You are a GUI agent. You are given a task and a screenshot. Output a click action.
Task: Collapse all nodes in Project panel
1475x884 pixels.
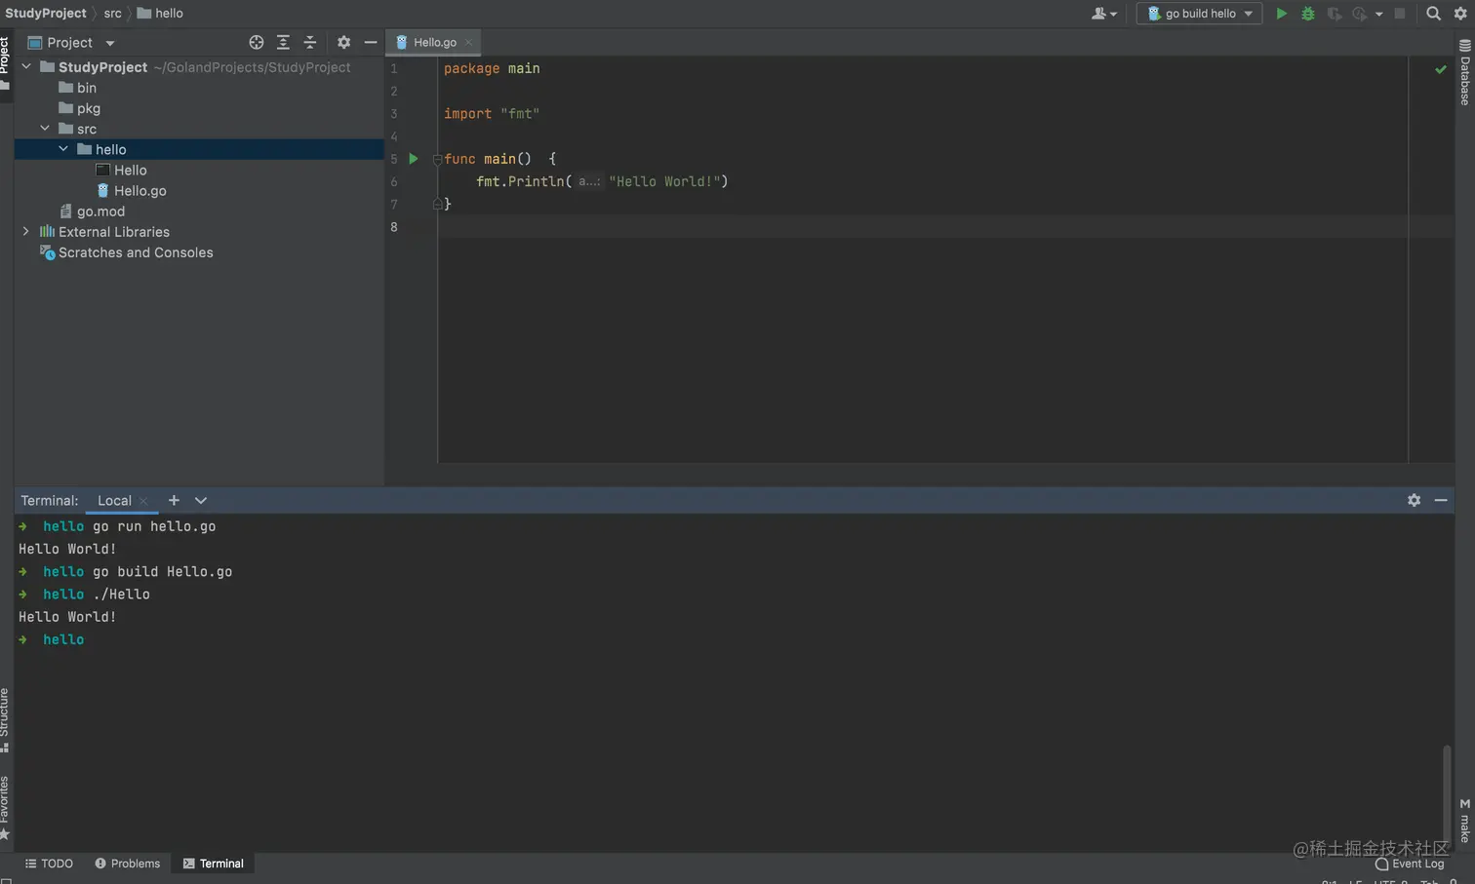[310, 43]
